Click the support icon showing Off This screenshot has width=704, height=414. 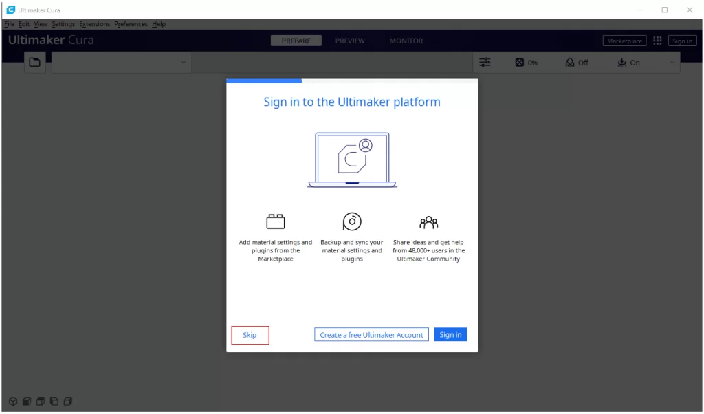(570, 63)
